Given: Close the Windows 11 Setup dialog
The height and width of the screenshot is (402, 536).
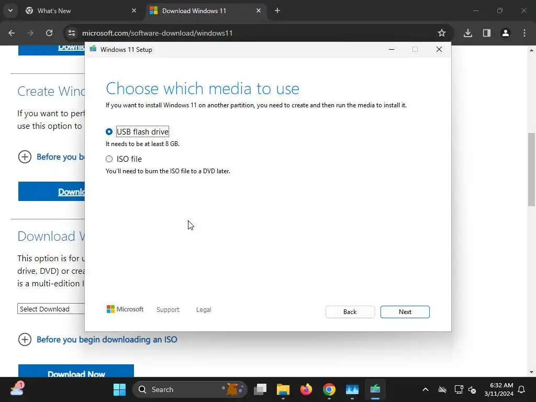Looking at the screenshot, I should (439, 49).
